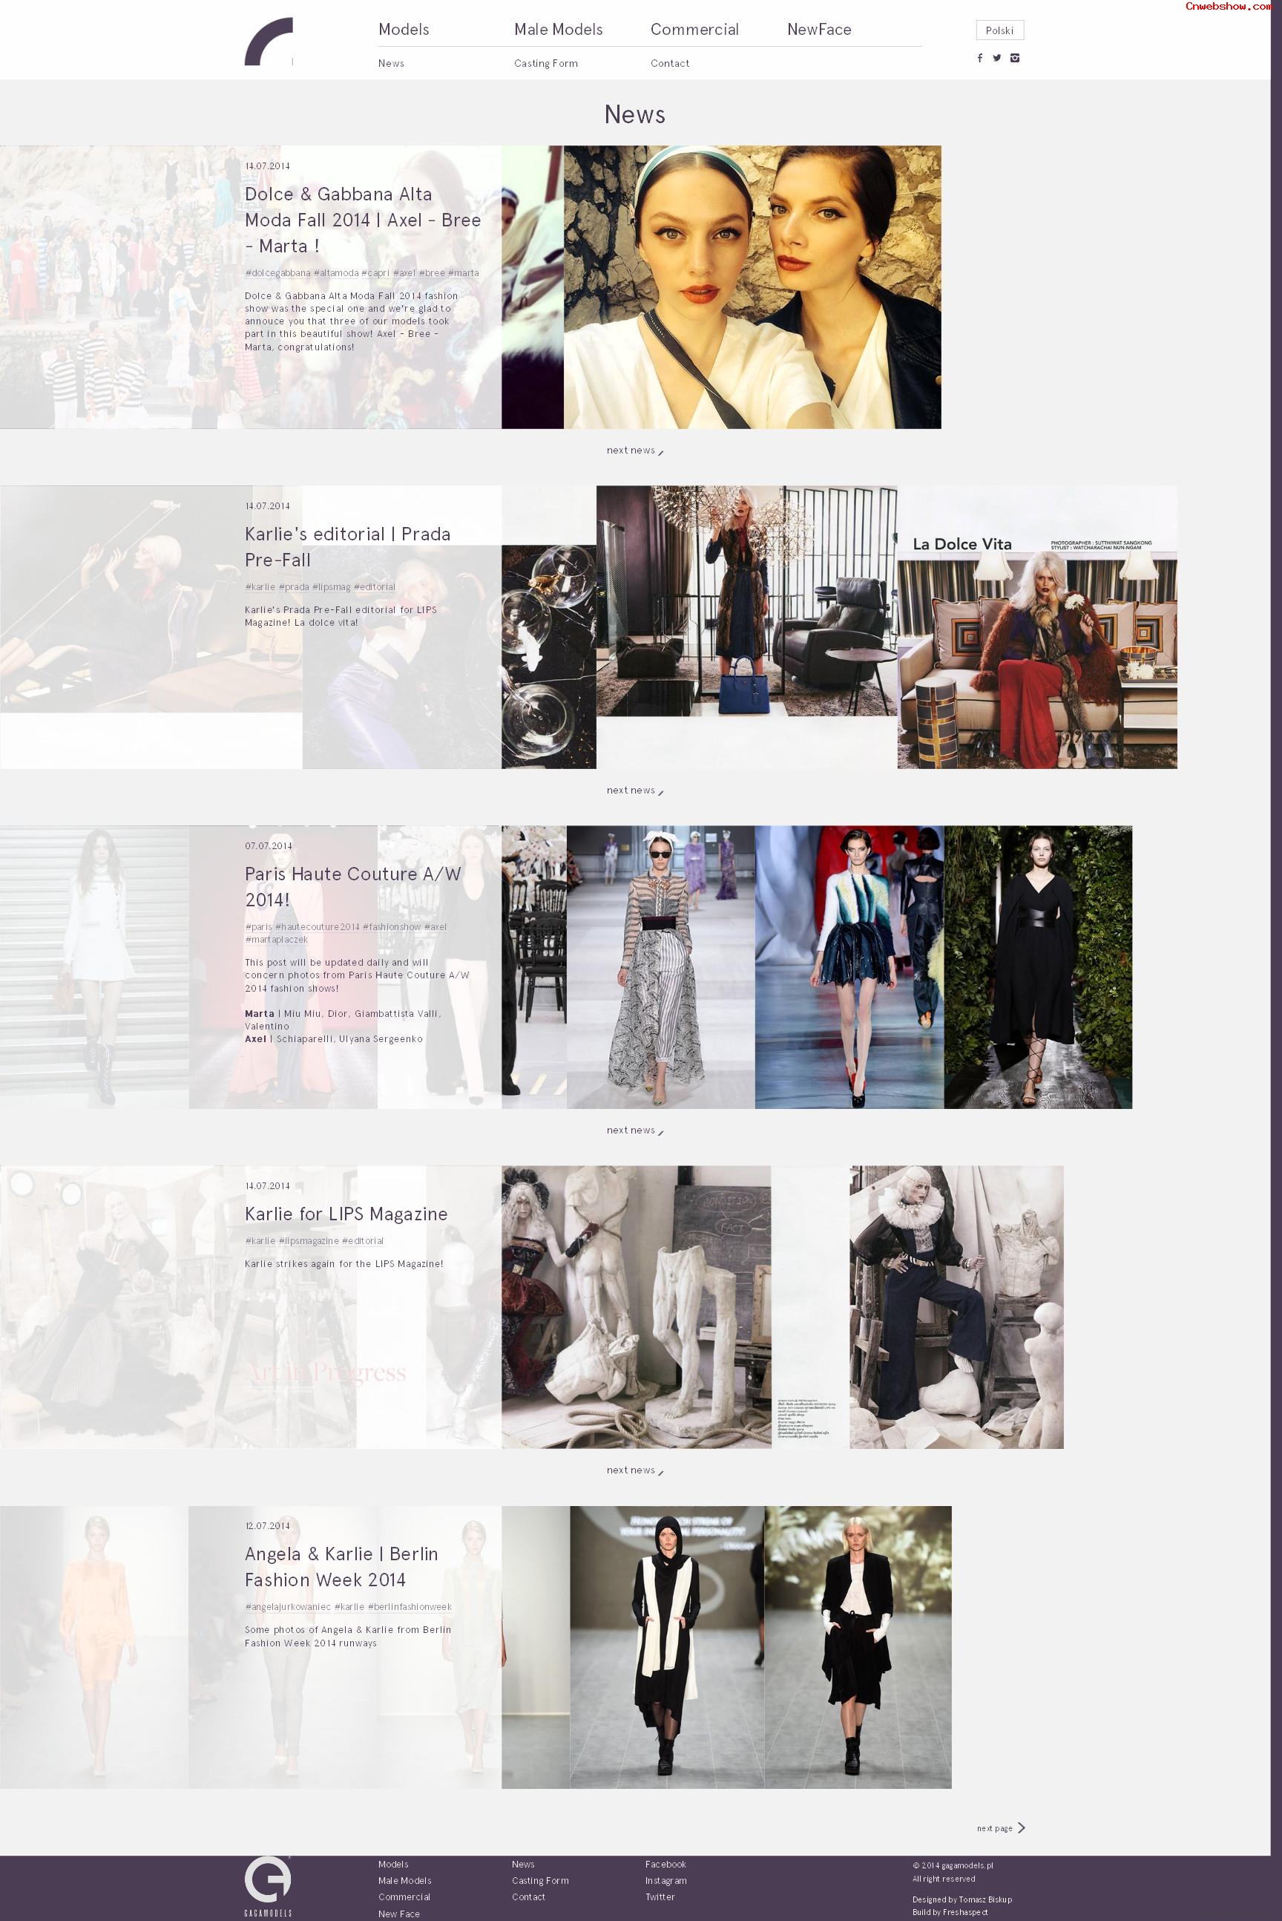The width and height of the screenshot is (1282, 1921).
Task: Click Designed by Tomasz Biskup credit
Action: (962, 1899)
